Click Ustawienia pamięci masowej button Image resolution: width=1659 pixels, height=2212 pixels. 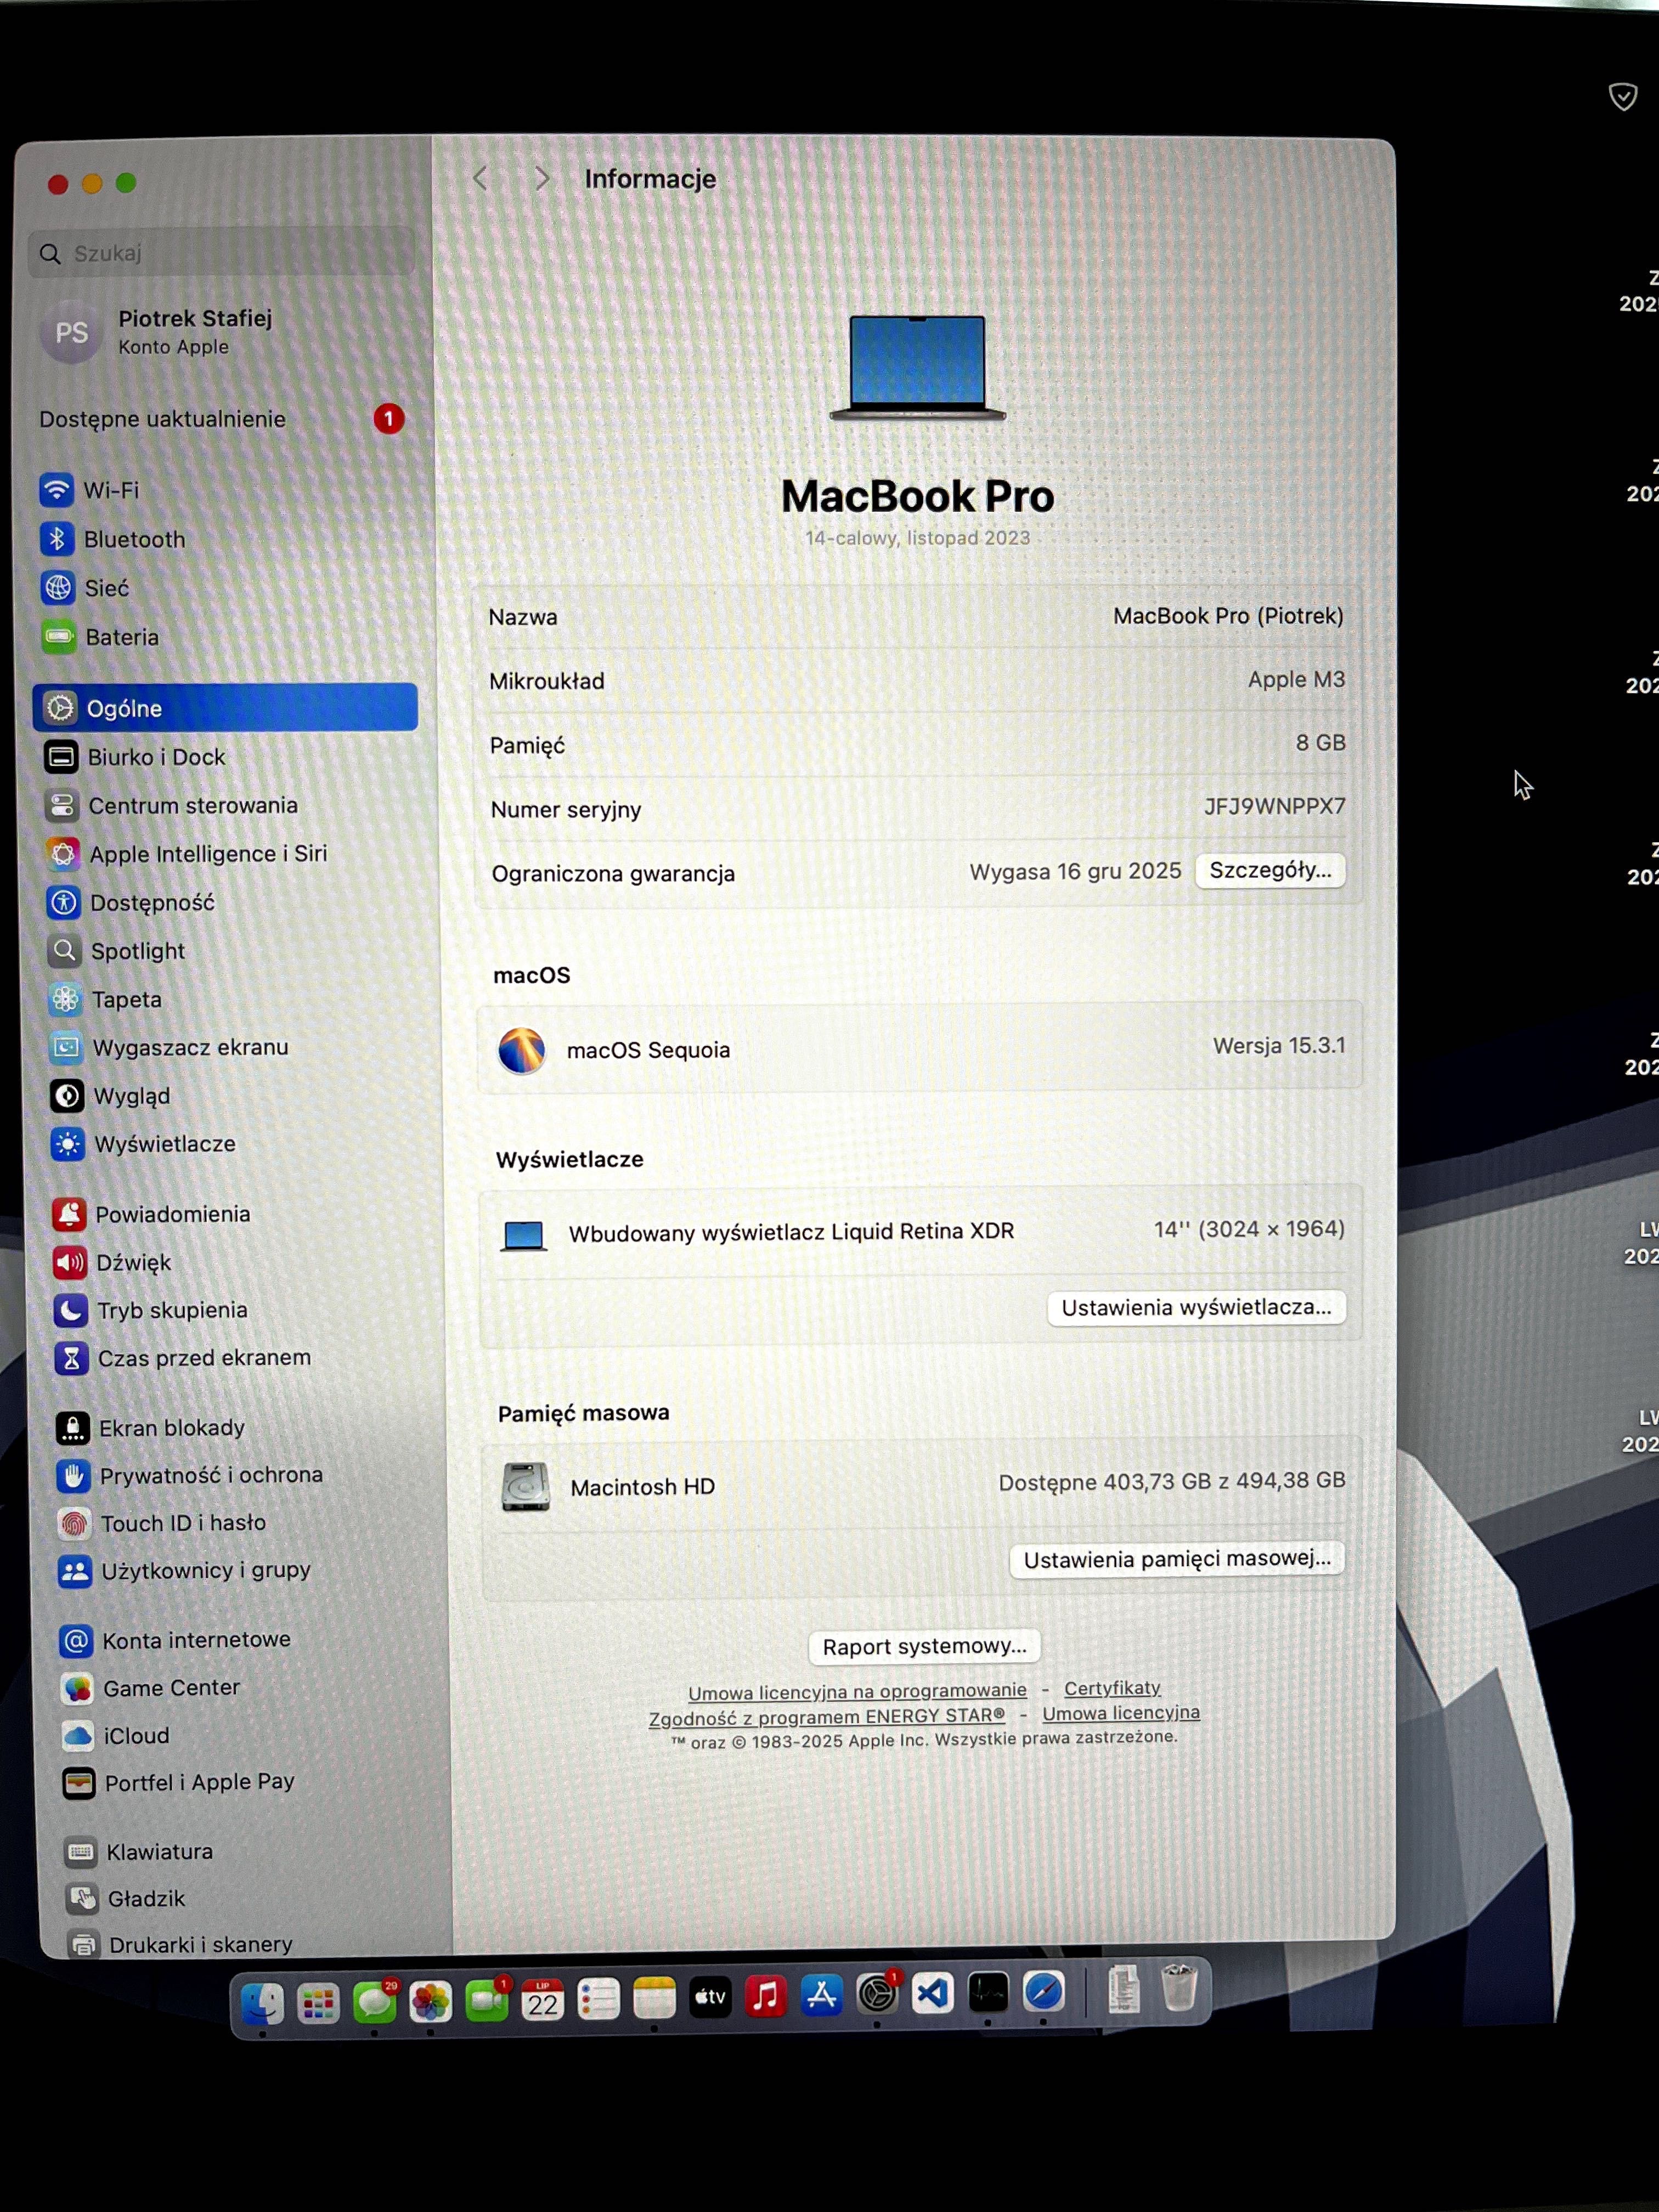point(1177,1560)
